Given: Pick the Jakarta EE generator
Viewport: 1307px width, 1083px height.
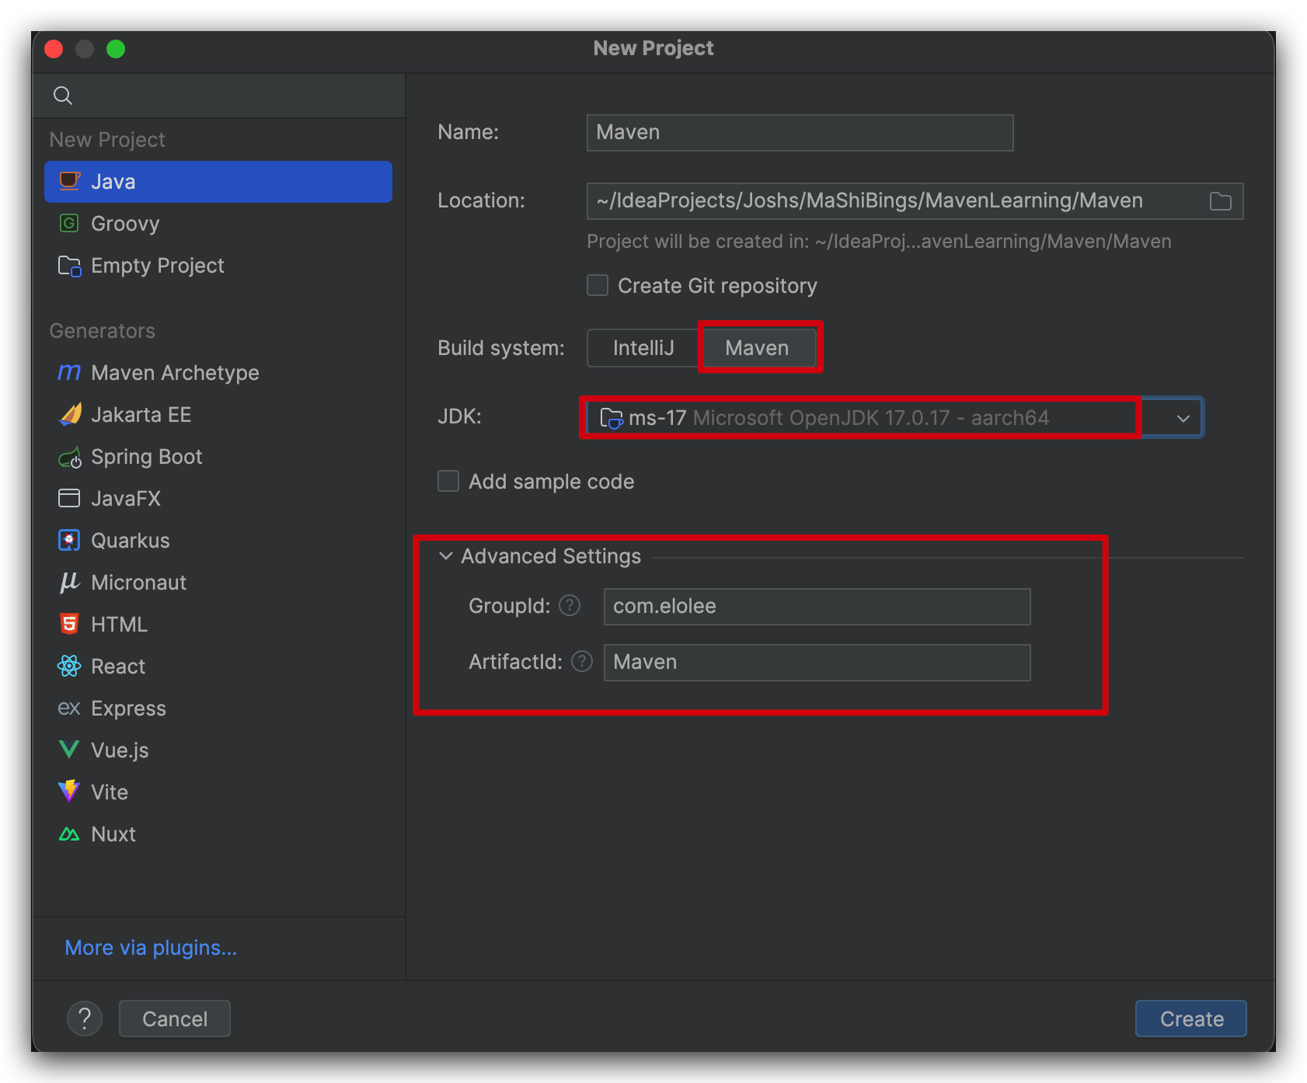Looking at the screenshot, I should click(218, 415).
